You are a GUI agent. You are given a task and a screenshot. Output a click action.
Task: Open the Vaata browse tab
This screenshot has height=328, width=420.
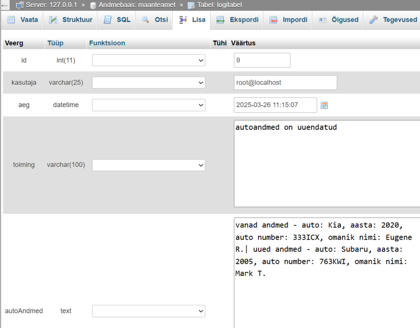[x=23, y=20]
